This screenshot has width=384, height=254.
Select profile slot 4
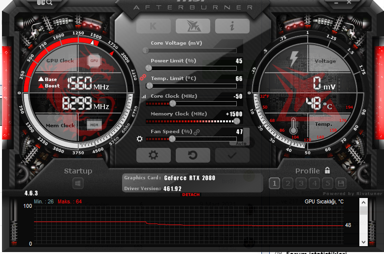pyautogui.click(x=315, y=183)
